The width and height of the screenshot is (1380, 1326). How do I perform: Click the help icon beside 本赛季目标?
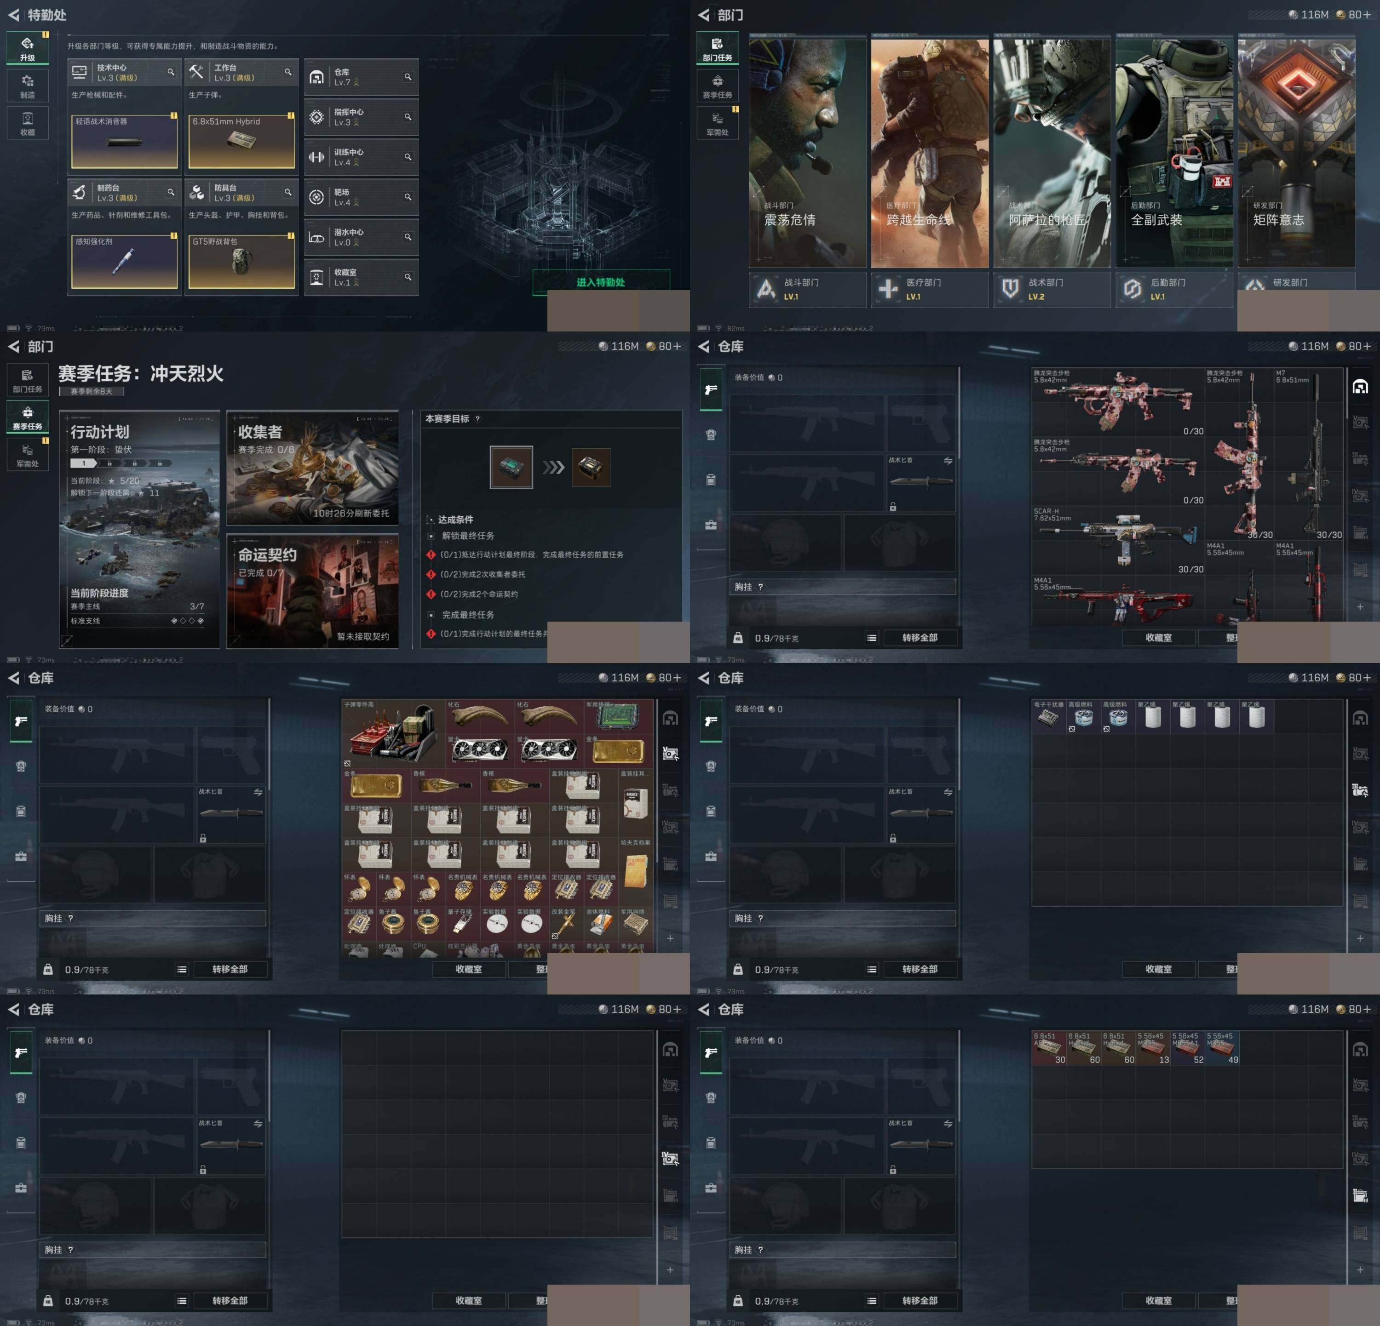(x=477, y=419)
